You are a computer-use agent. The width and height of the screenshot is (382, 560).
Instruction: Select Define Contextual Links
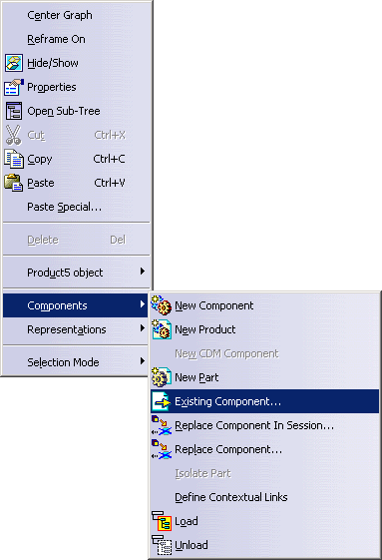[x=264, y=497]
